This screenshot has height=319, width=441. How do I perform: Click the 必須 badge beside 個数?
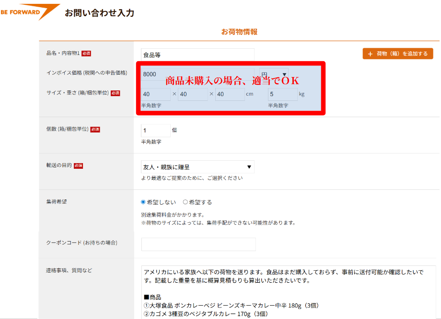point(94,129)
